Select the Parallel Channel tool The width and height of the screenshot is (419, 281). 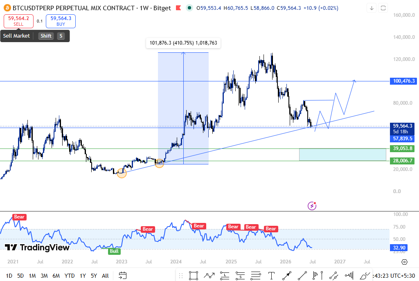tap(333, 276)
